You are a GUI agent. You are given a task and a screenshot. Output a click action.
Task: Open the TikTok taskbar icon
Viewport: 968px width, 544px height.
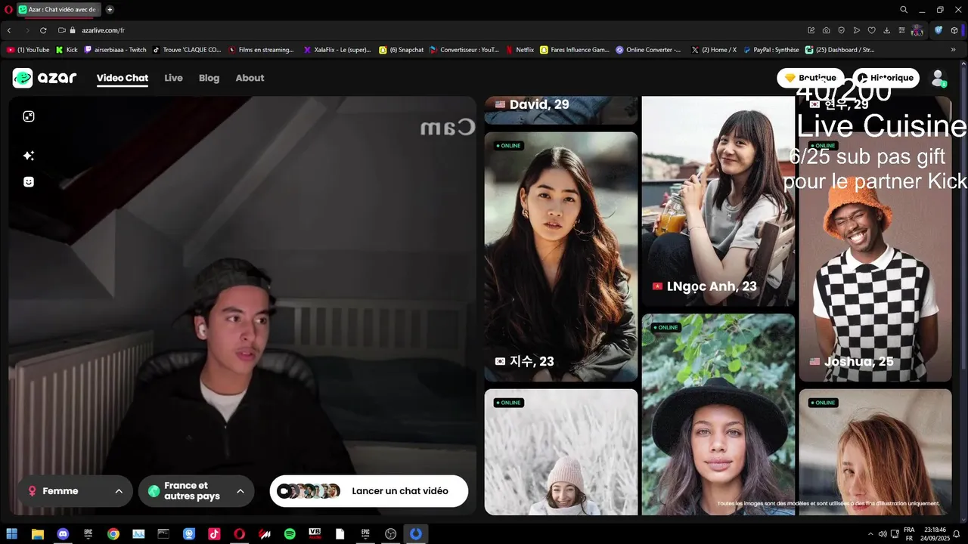click(x=214, y=534)
